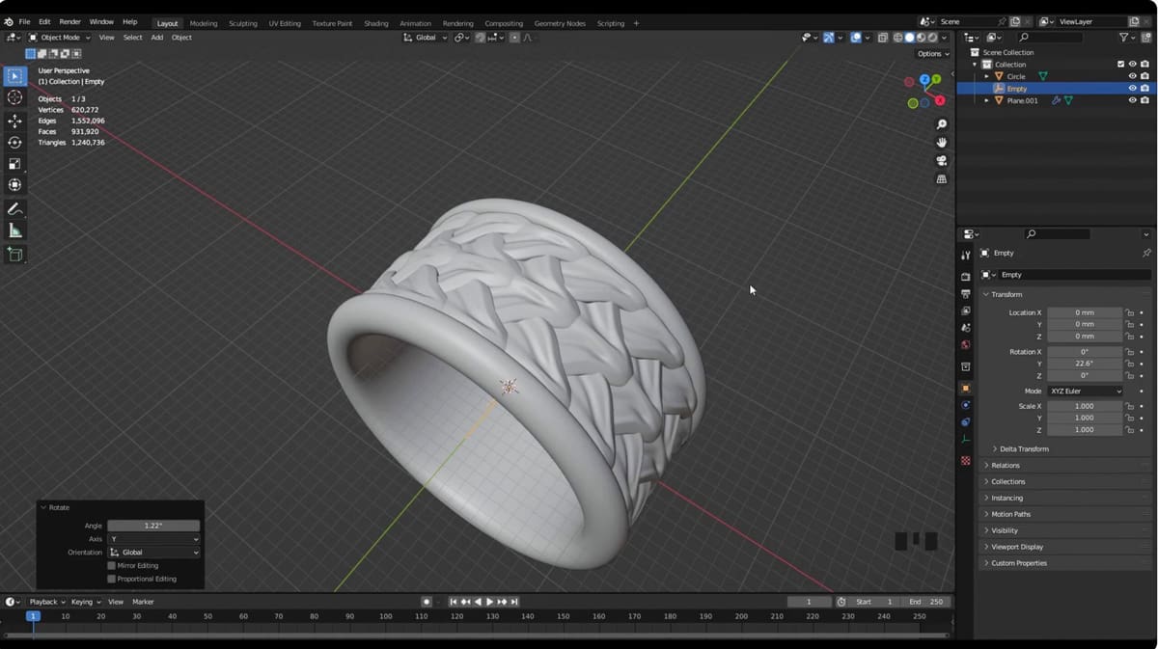Image resolution: width=1158 pixels, height=649 pixels.
Task: Click the Rotation Y value field
Action: click(1085, 364)
